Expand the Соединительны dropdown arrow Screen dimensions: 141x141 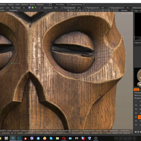pyautogui.click(x=84, y=5)
